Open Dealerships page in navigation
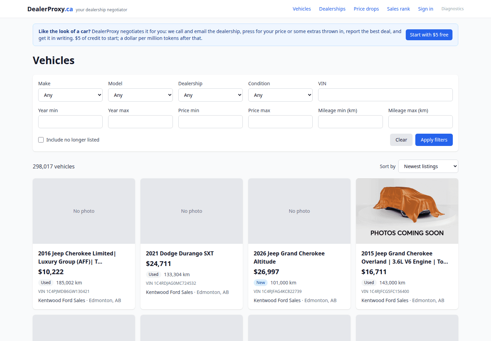This screenshot has height=341, width=491. pyautogui.click(x=332, y=9)
